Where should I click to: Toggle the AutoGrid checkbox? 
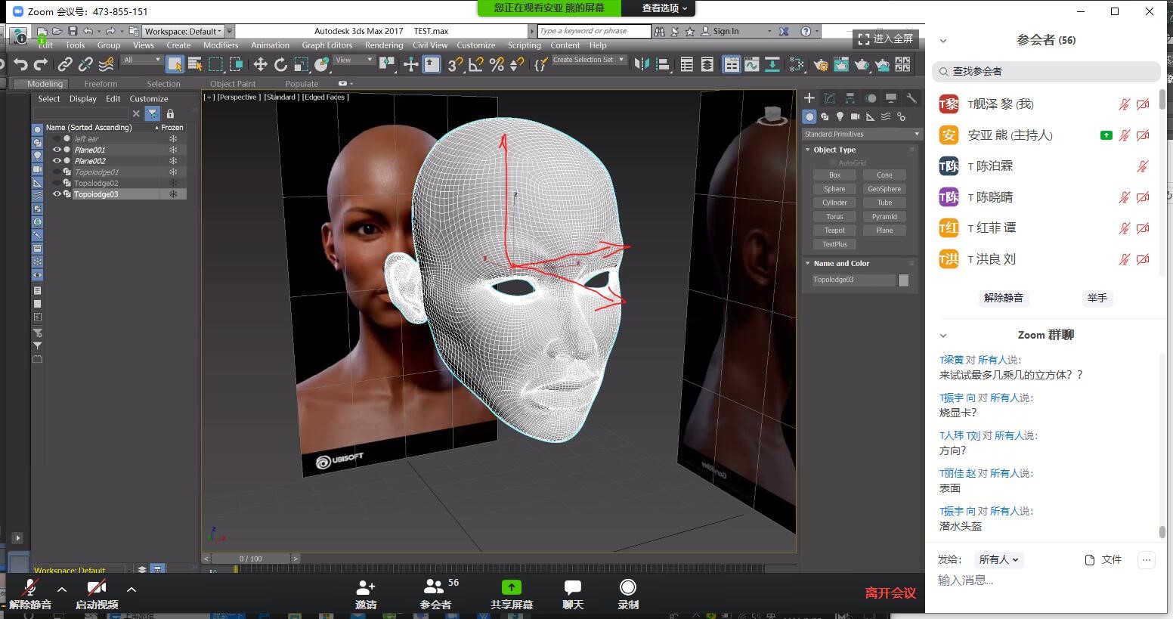[x=834, y=163]
